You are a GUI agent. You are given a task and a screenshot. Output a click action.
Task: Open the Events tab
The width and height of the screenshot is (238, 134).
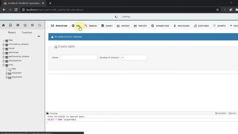click(219, 26)
